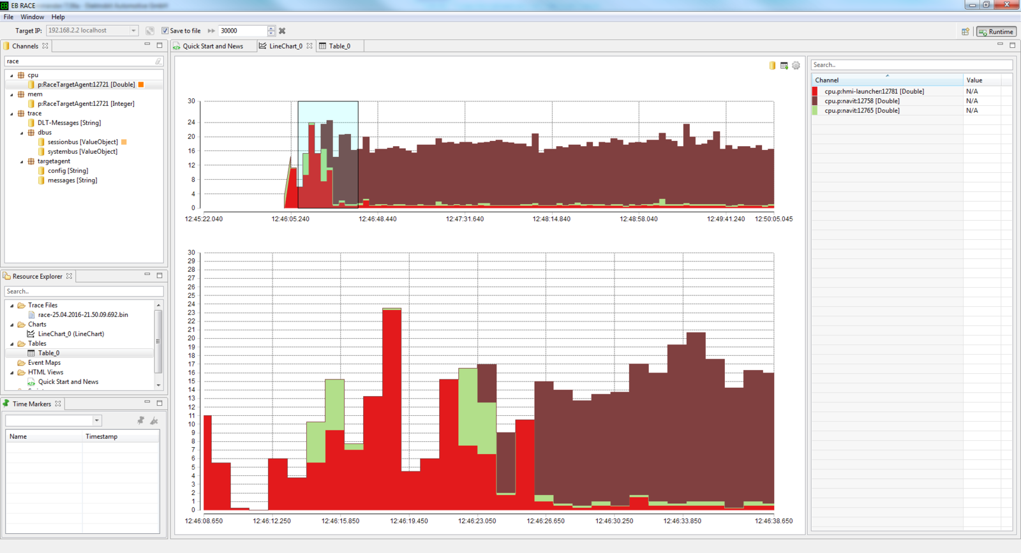Close the Time Markers view

coord(58,404)
